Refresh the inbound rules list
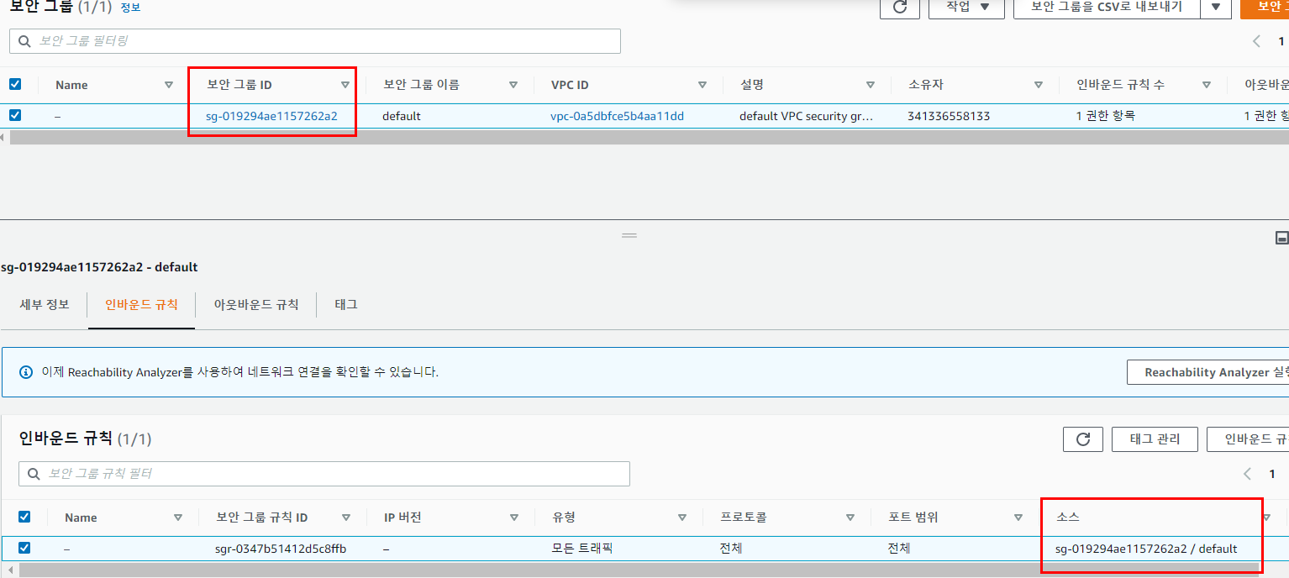This screenshot has height=578, width=1289. point(1083,439)
